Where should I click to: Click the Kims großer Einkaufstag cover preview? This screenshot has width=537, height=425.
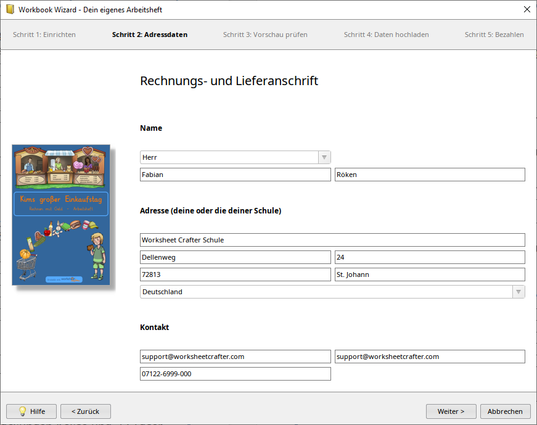tap(60, 216)
